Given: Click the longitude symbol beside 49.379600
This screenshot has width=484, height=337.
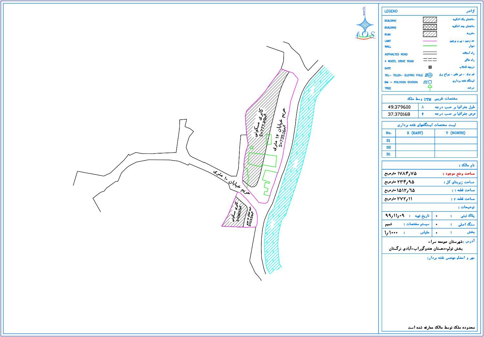Looking at the screenshot, I should [x=423, y=107].
